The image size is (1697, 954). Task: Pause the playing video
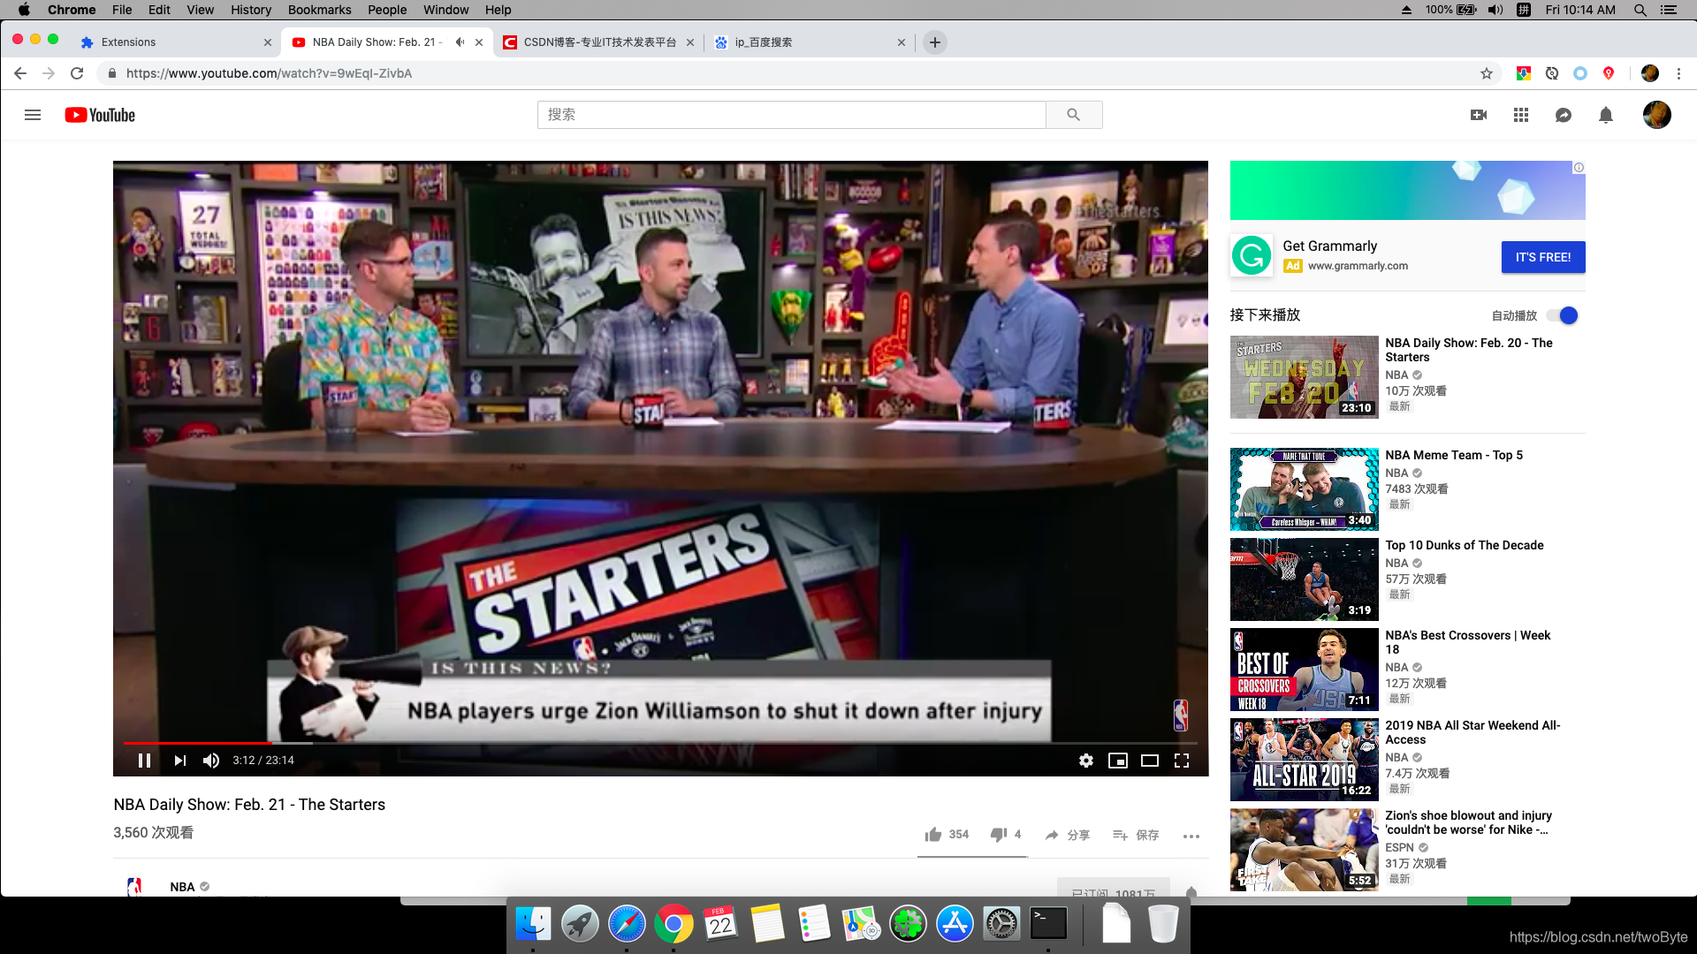click(145, 761)
